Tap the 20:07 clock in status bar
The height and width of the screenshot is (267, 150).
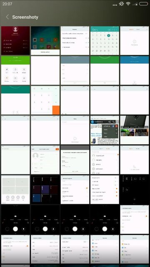(x=7, y=4)
